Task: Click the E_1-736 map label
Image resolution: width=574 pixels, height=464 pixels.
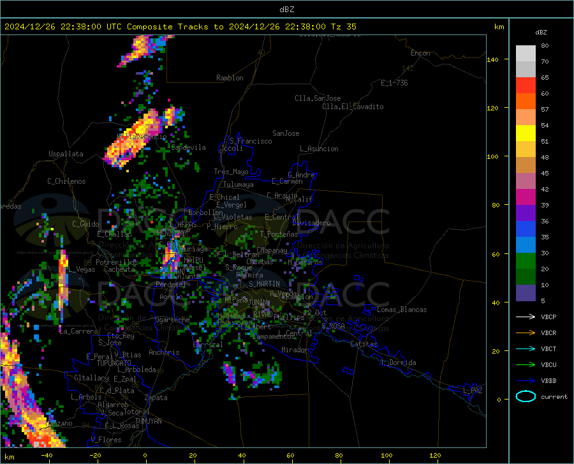Action: [x=394, y=83]
